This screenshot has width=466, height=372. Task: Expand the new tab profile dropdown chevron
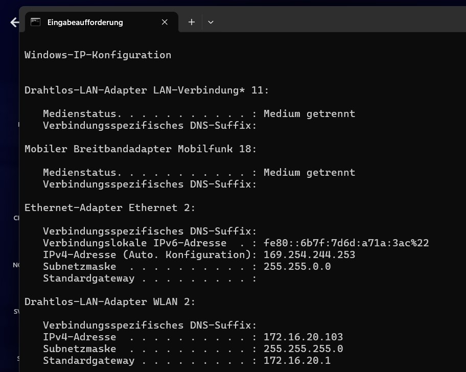click(x=211, y=22)
